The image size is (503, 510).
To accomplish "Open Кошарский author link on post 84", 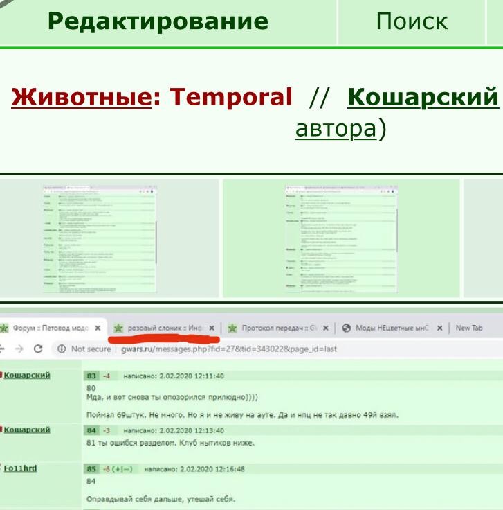I will point(27,430).
